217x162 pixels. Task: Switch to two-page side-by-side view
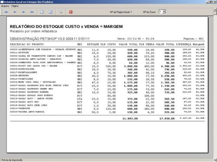coord(50,12)
